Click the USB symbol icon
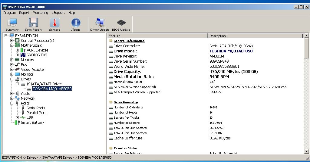This screenshot has height=162, width=310. click(23, 117)
